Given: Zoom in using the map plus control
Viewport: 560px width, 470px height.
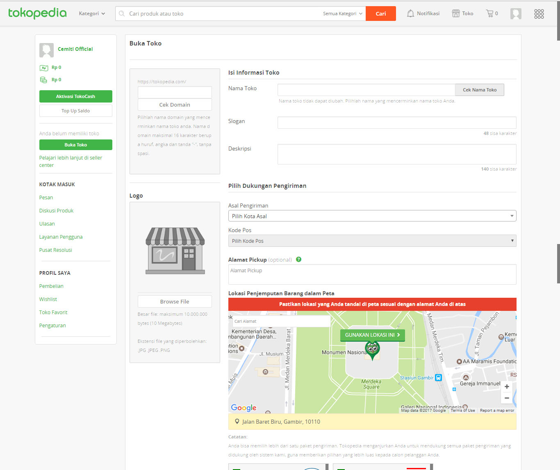Looking at the screenshot, I should (507, 386).
